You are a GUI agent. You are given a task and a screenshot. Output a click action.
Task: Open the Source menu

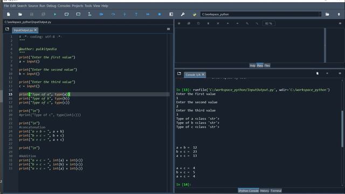(33, 6)
